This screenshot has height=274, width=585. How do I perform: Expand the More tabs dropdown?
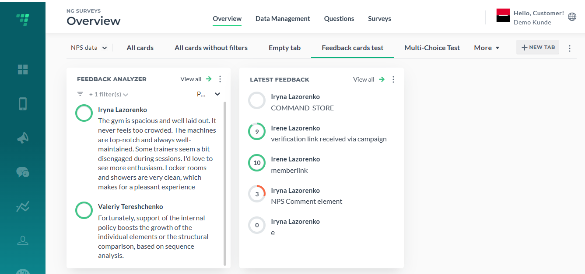tap(487, 48)
